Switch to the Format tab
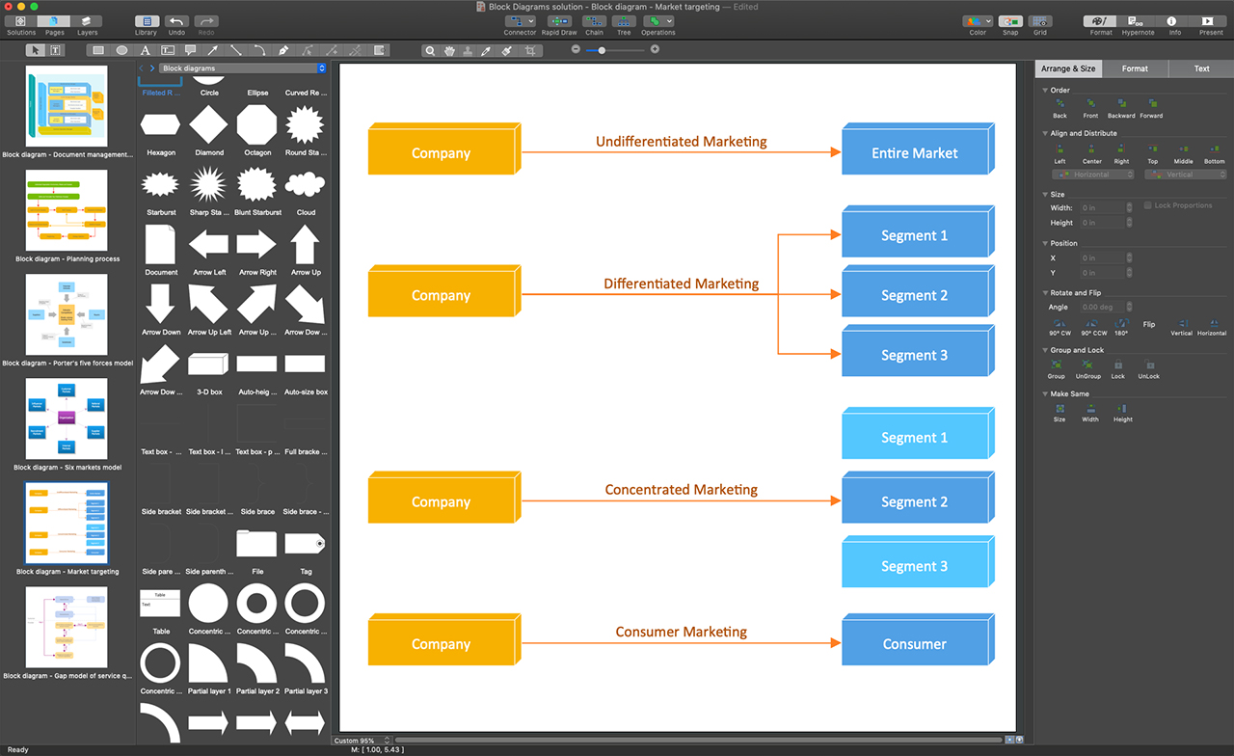This screenshot has height=756, width=1234. [1135, 68]
